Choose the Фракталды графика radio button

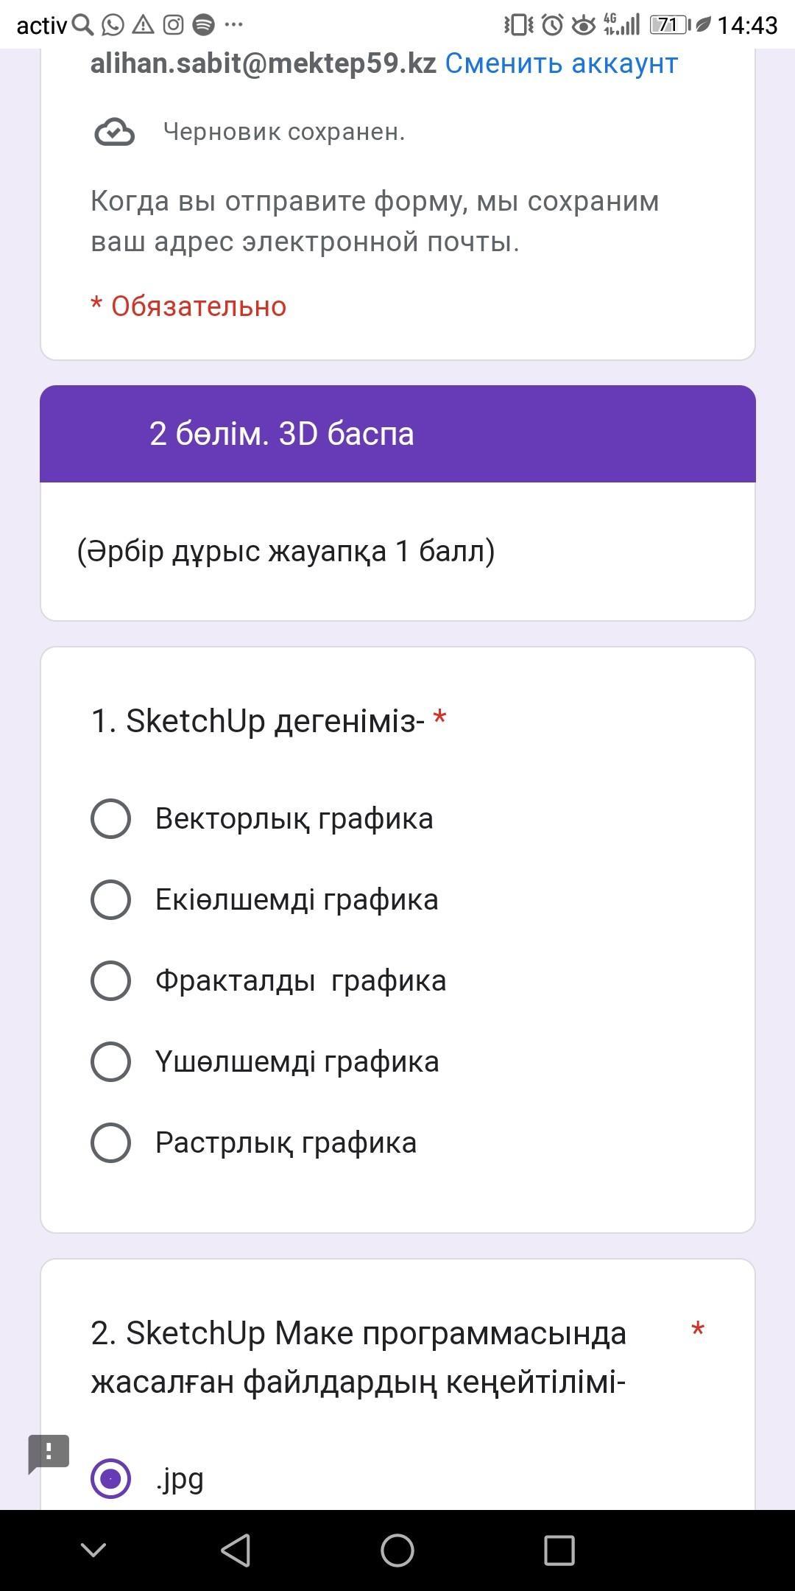point(110,980)
